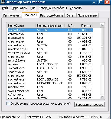111x119 pixels.
Task: Click the 1 132 КБ memory value
Action: tap(86, 53)
